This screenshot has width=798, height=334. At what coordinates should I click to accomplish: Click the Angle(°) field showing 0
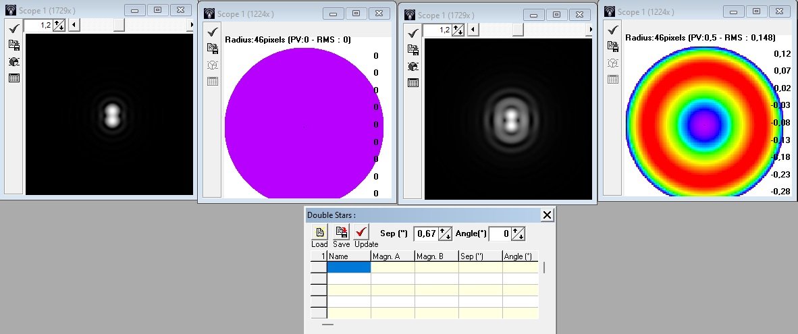coord(500,233)
